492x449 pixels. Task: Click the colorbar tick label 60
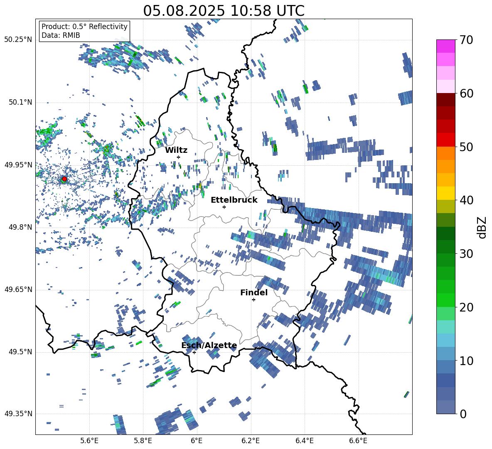click(466, 93)
